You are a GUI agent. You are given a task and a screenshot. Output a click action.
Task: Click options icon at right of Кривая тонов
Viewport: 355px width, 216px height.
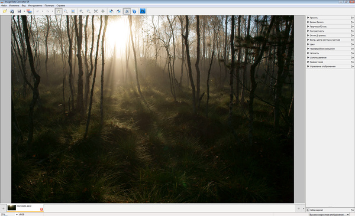click(x=352, y=62)
